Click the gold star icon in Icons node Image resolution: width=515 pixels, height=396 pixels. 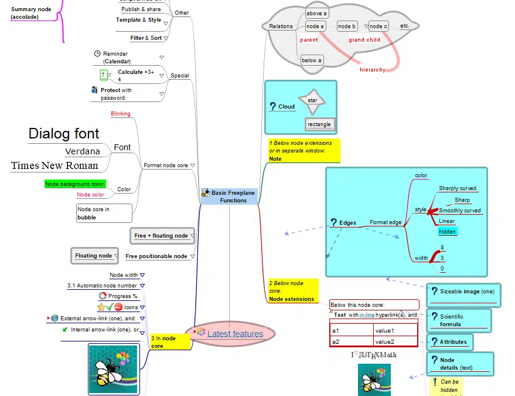(x=101, y=307)
